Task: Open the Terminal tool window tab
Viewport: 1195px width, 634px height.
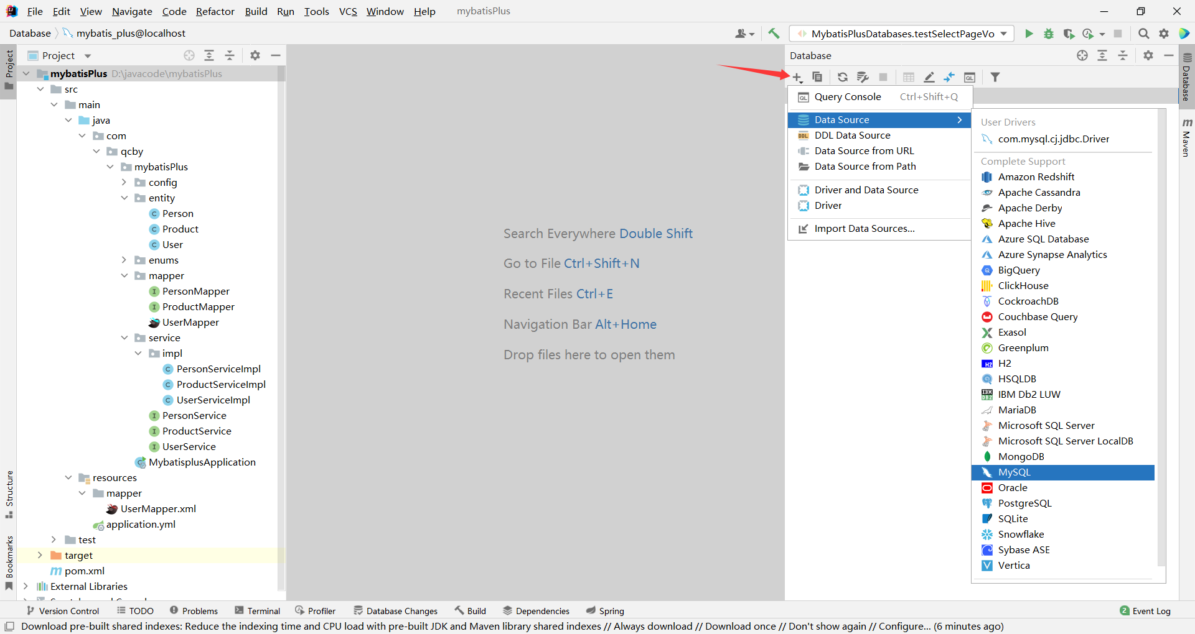Action: [257, 611]
